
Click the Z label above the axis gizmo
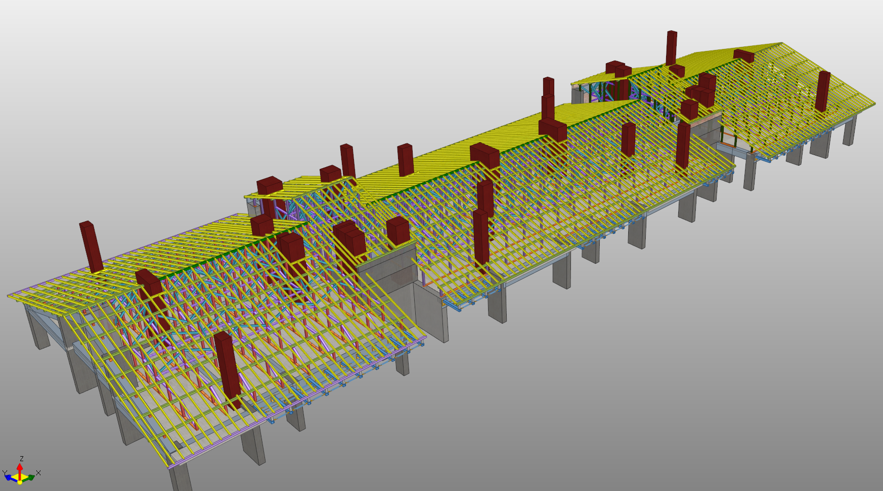(x=22, y=459)
